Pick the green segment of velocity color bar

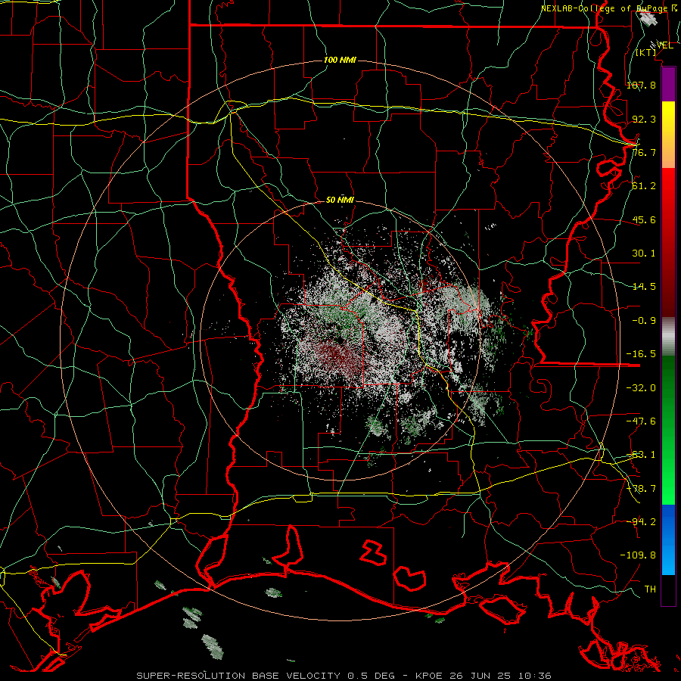tap(668, 430)
